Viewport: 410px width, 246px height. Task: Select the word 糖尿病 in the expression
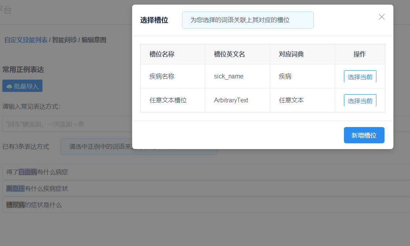tap(15, 205)
